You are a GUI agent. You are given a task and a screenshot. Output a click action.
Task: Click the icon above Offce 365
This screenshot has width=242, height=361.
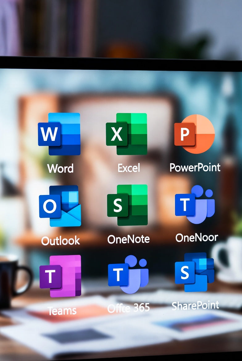[x=128, y=274]
